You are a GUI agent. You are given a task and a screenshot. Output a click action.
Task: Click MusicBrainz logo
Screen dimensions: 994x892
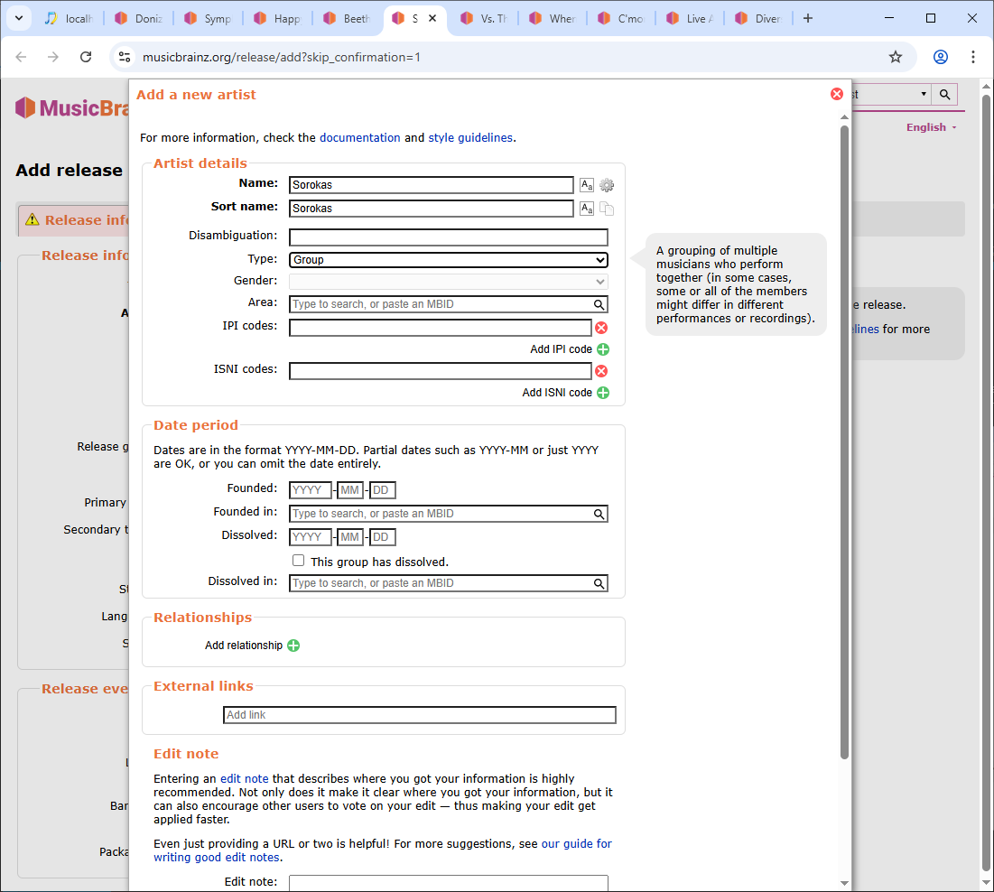tap(71, 107)
